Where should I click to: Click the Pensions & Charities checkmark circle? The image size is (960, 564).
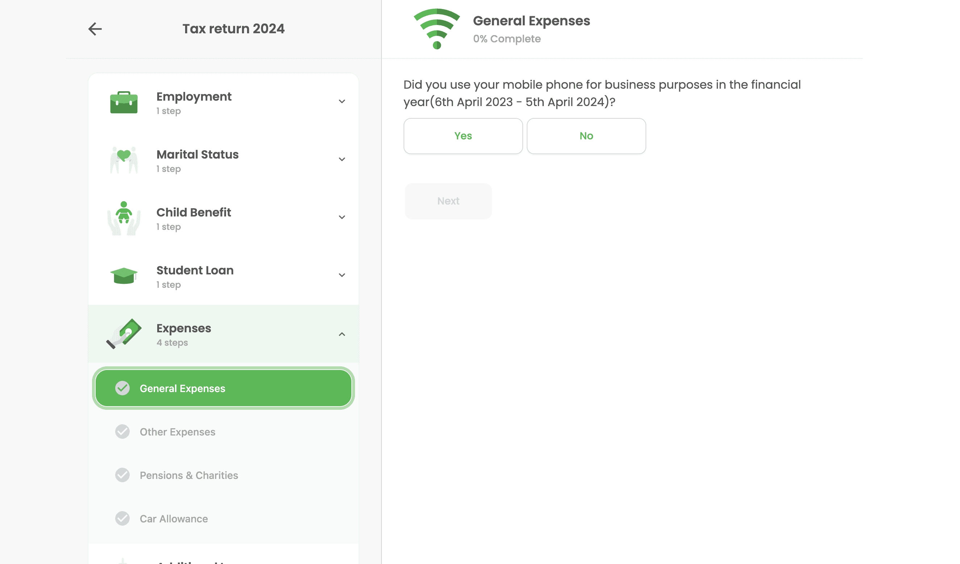122,475
